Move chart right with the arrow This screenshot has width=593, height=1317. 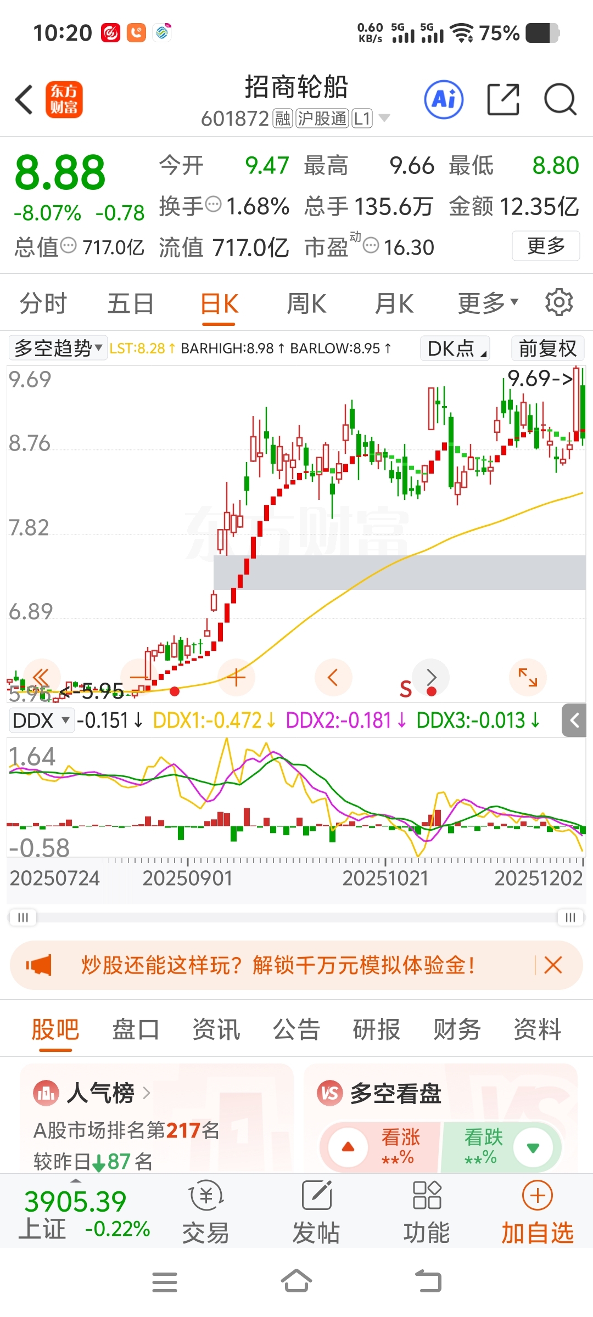431,677
